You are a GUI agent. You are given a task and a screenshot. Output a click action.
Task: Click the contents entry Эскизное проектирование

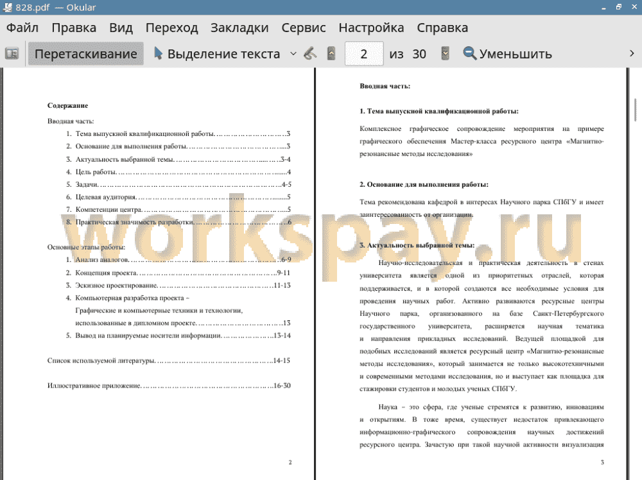tap(178, 285)
